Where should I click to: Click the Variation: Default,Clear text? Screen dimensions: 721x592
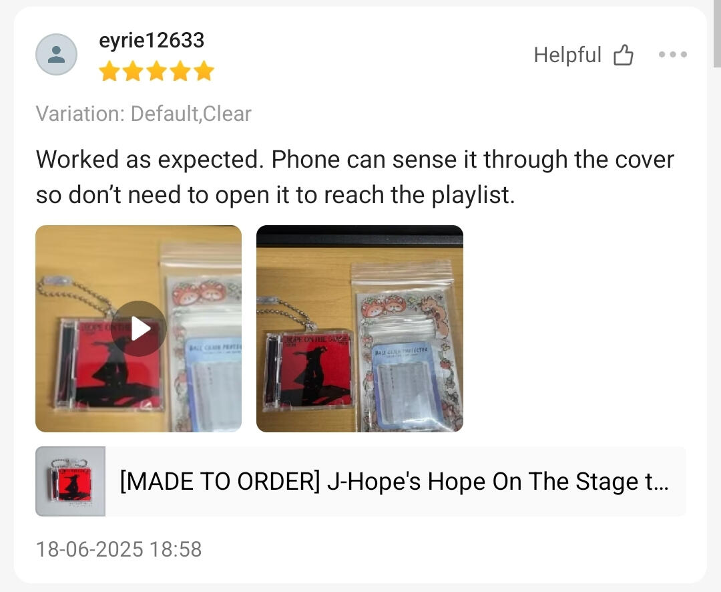(144, 114)
